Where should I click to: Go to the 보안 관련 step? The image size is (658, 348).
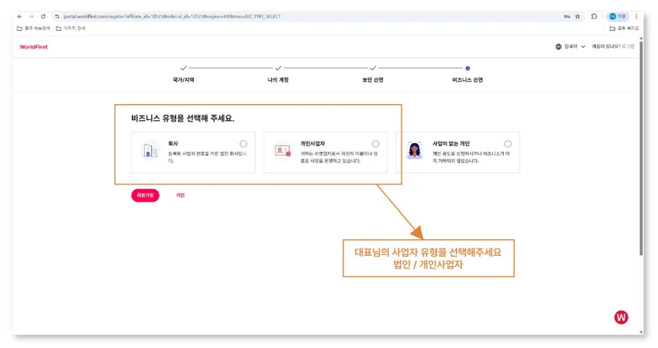pyautogui.click(x=373, y=74)
